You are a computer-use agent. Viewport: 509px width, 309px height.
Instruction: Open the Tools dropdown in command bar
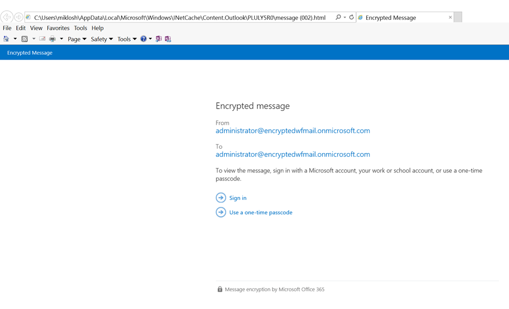127,39
